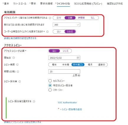Set review frequency to 毎月
The width and height of the screenshot is (128, 125).
pos(90,65)
